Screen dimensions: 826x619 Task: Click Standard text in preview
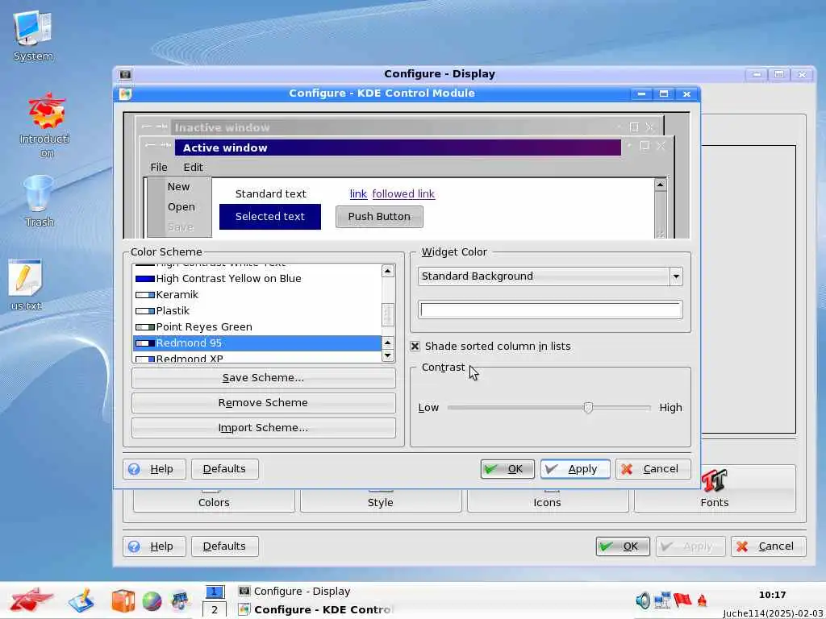point(271,193)
